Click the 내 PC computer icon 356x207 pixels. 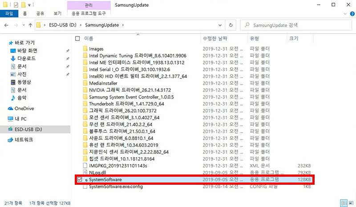tap(10, 118)
